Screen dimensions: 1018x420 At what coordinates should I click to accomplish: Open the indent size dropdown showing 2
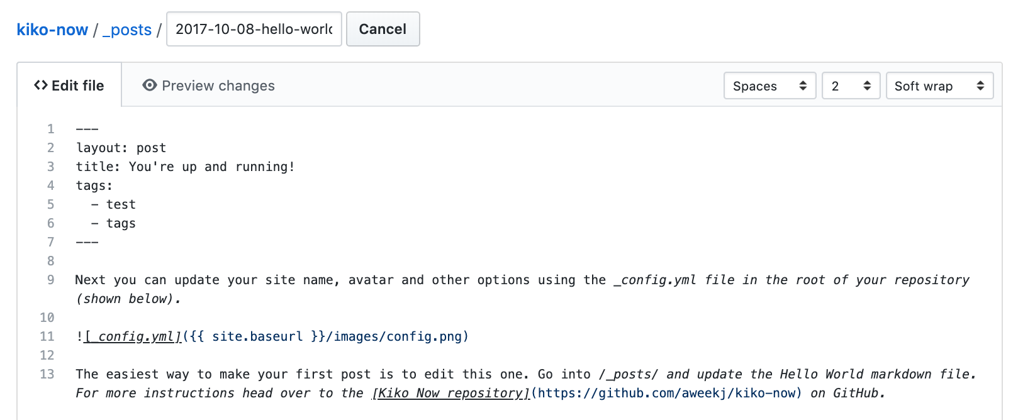point(851,86)
